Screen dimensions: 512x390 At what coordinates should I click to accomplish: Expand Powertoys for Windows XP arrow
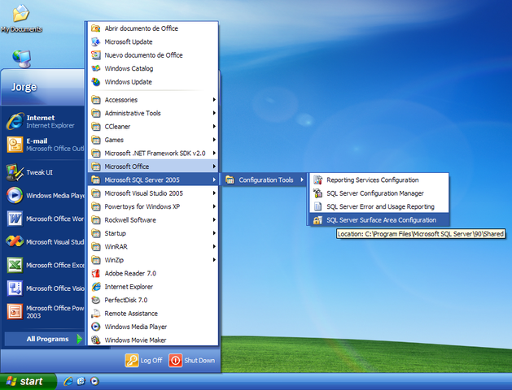point(214,206)
